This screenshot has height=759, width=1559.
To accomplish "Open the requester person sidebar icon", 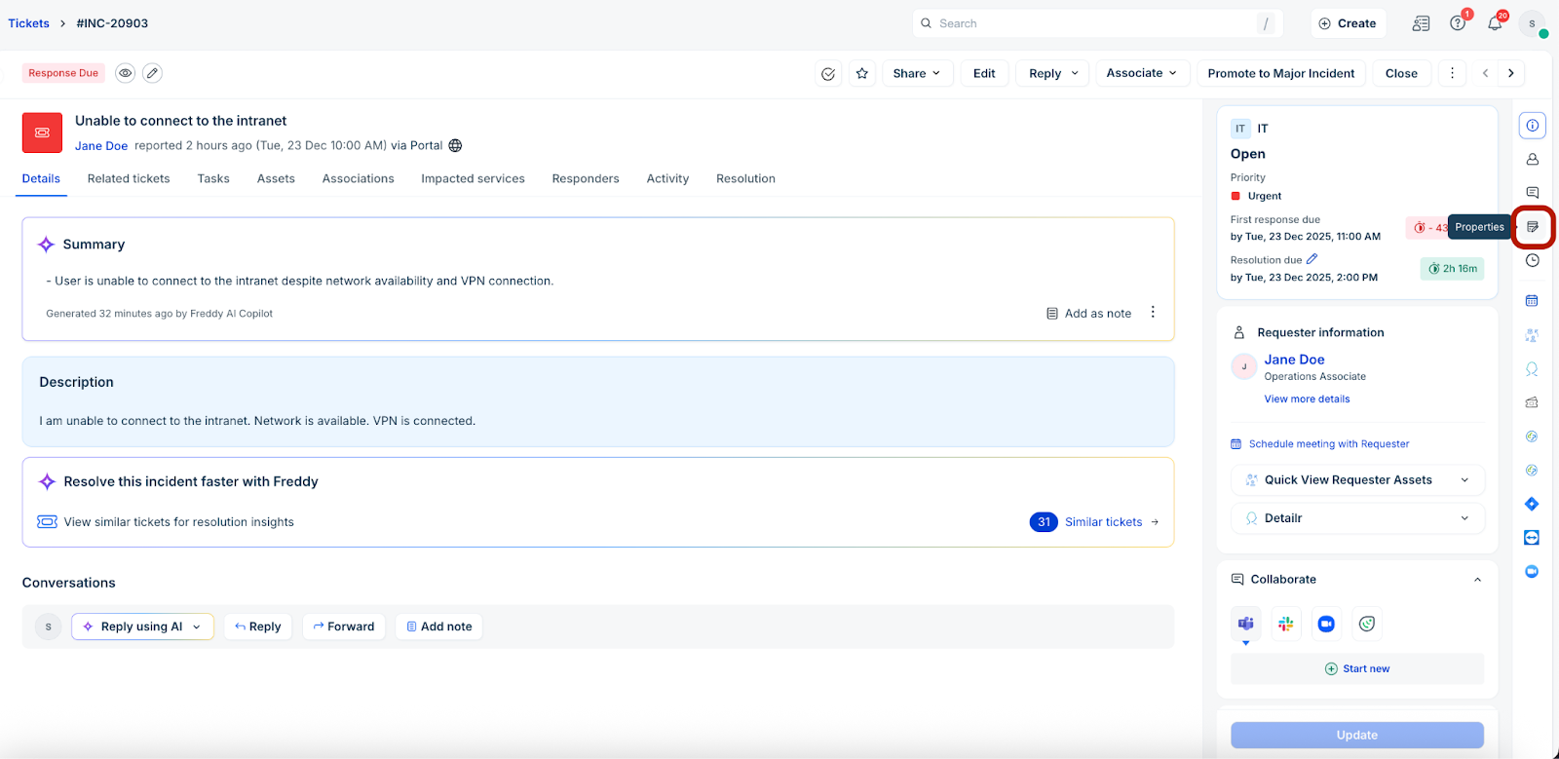I will coord(1533,159).
